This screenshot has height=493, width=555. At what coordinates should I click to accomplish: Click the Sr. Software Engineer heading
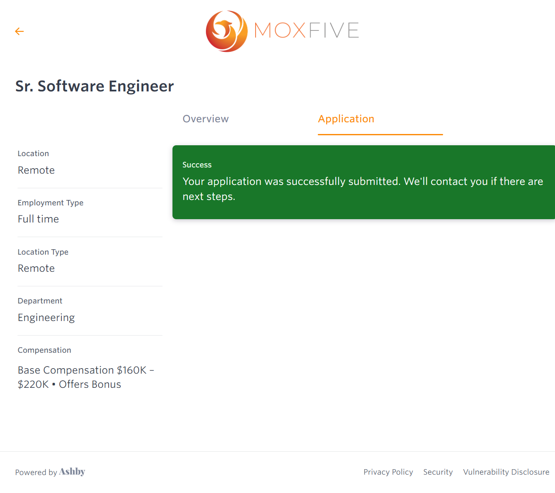tap(94, 86)
